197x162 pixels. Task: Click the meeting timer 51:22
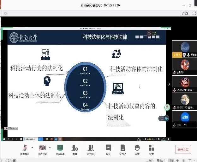[x=185, y=13]
